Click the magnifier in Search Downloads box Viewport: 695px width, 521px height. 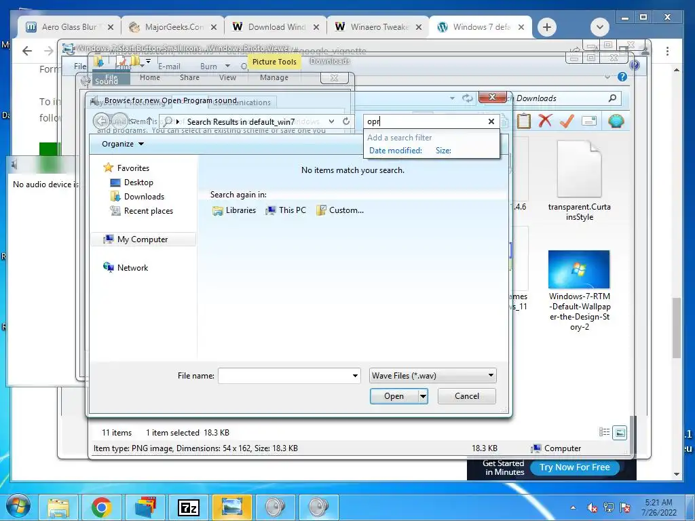pos(613,98)
